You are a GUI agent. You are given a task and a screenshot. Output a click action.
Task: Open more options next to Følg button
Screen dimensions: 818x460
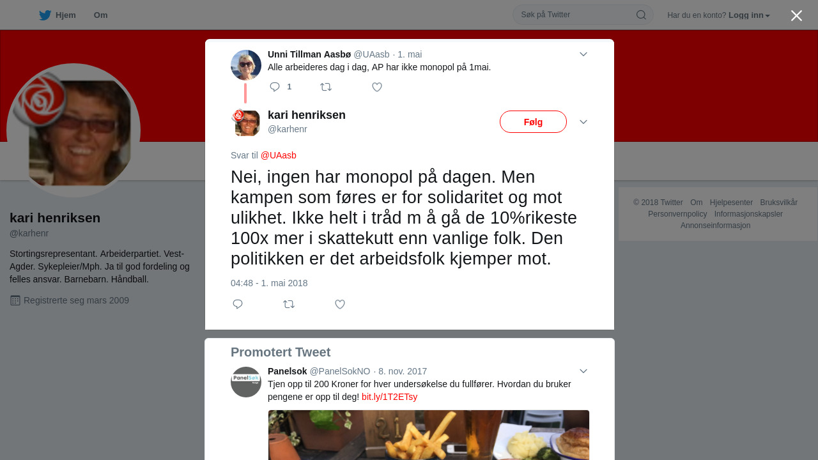(583, 122)
